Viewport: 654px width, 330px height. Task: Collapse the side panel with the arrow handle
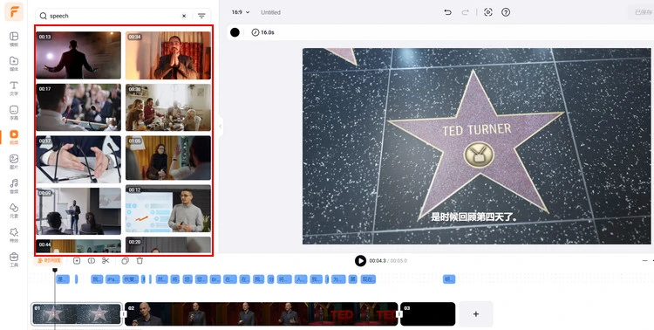pos(221,126)
